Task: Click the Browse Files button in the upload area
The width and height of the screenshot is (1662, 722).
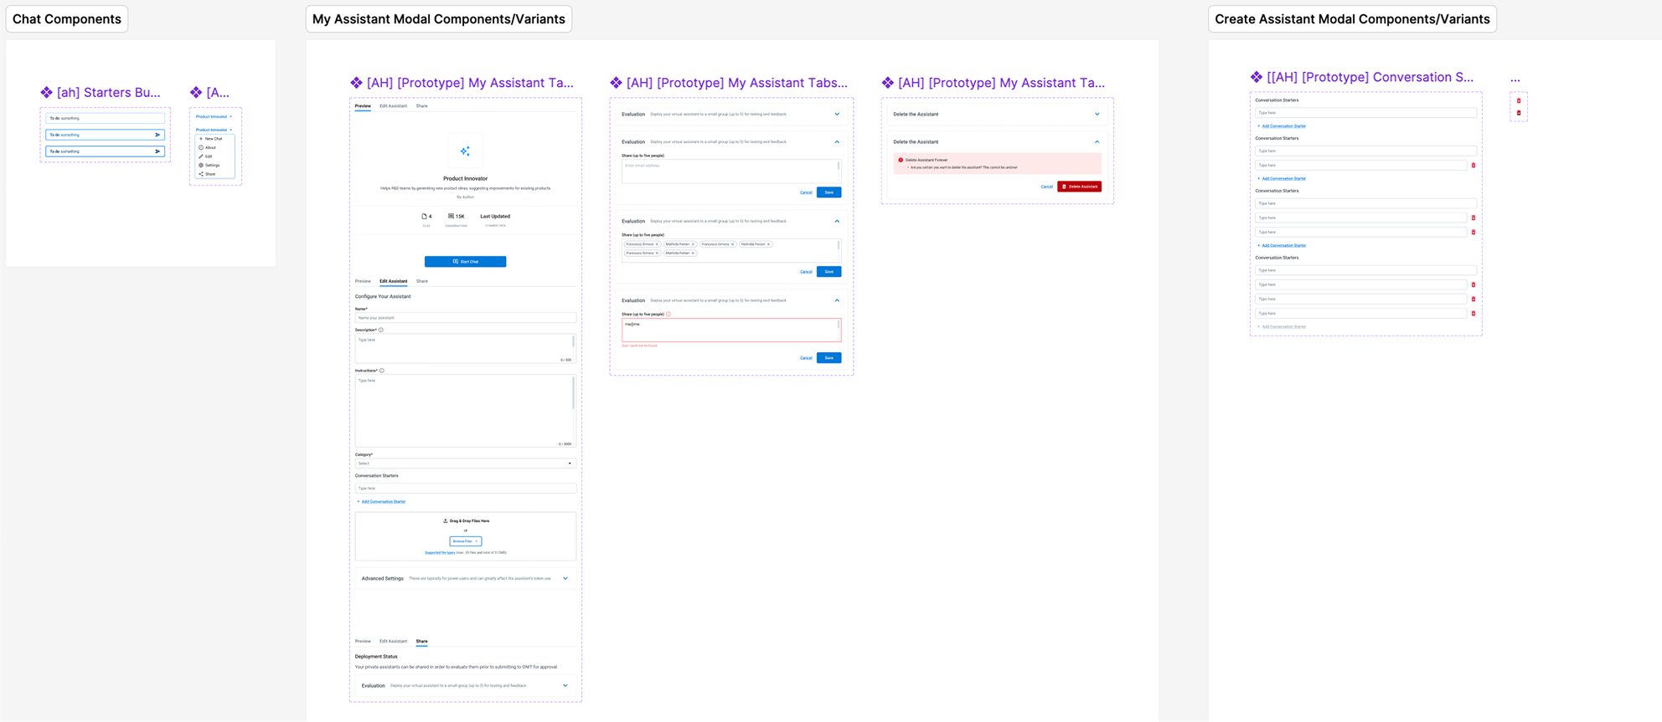Action: 465,541
